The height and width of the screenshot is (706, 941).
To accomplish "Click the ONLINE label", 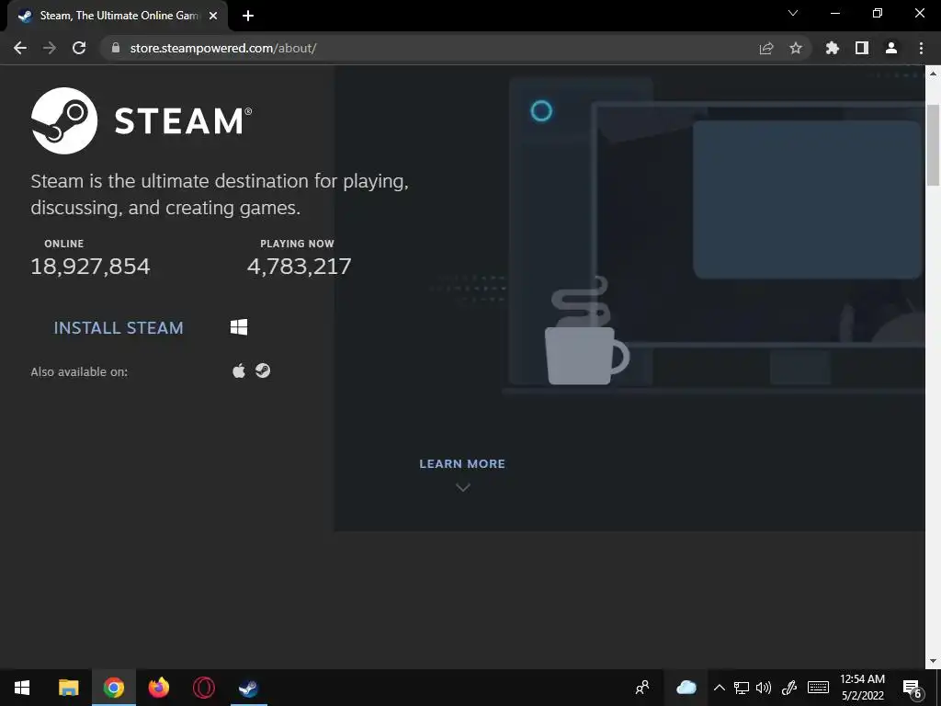I will point(64,244).
